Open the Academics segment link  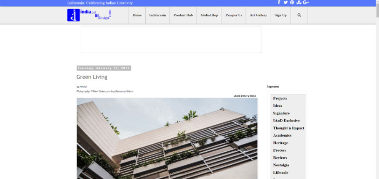click(282, 135)
